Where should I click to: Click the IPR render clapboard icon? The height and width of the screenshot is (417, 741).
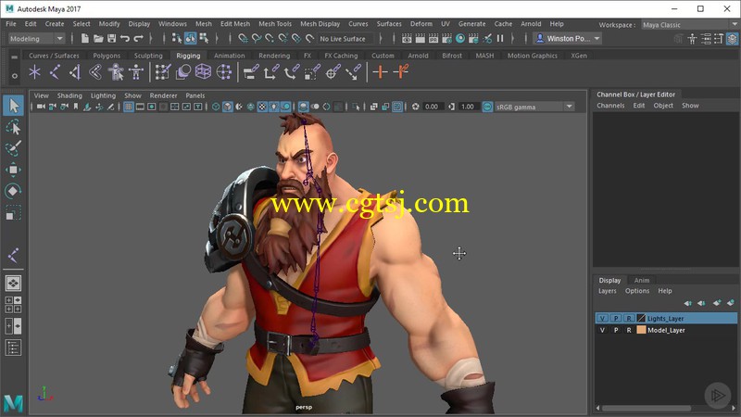click(x=433, y=39)
